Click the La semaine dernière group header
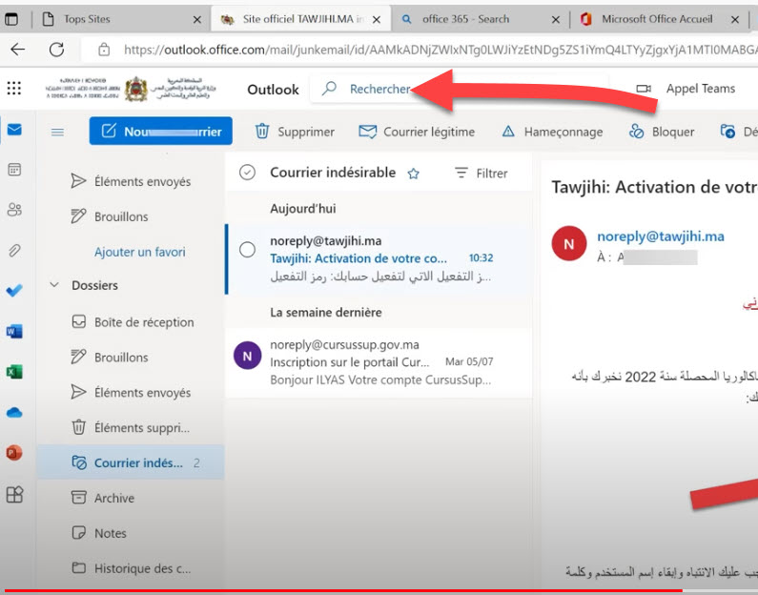 326,312
